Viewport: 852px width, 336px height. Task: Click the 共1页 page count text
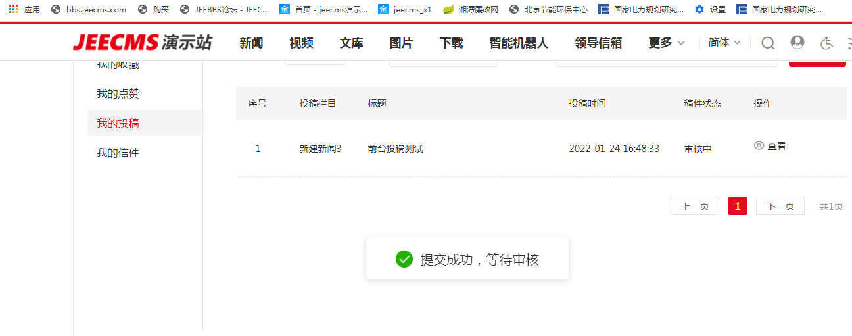(831, 206)
